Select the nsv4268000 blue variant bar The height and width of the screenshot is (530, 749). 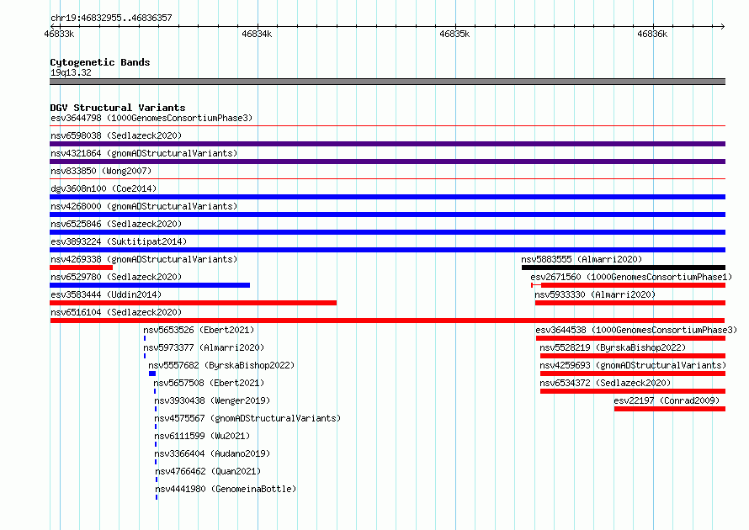click(387, 215)
